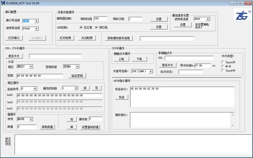Screen dimensions: 253x158
Task: Click the 减 button in 值操作
Action: tap(72, 127)
